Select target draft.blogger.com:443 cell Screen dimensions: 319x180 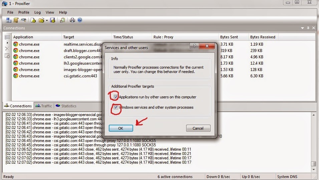pyautogui.click(x=83, y=50)
